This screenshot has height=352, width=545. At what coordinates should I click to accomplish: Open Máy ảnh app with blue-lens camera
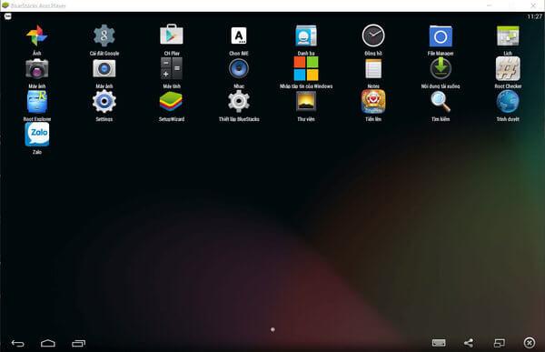tap(104, 68)
